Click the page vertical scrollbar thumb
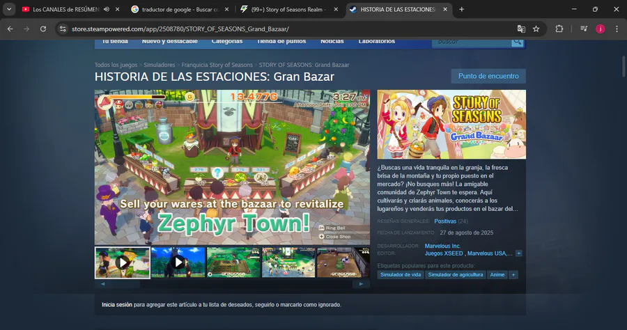Screen dimensions: 627x330 (624, 66)
